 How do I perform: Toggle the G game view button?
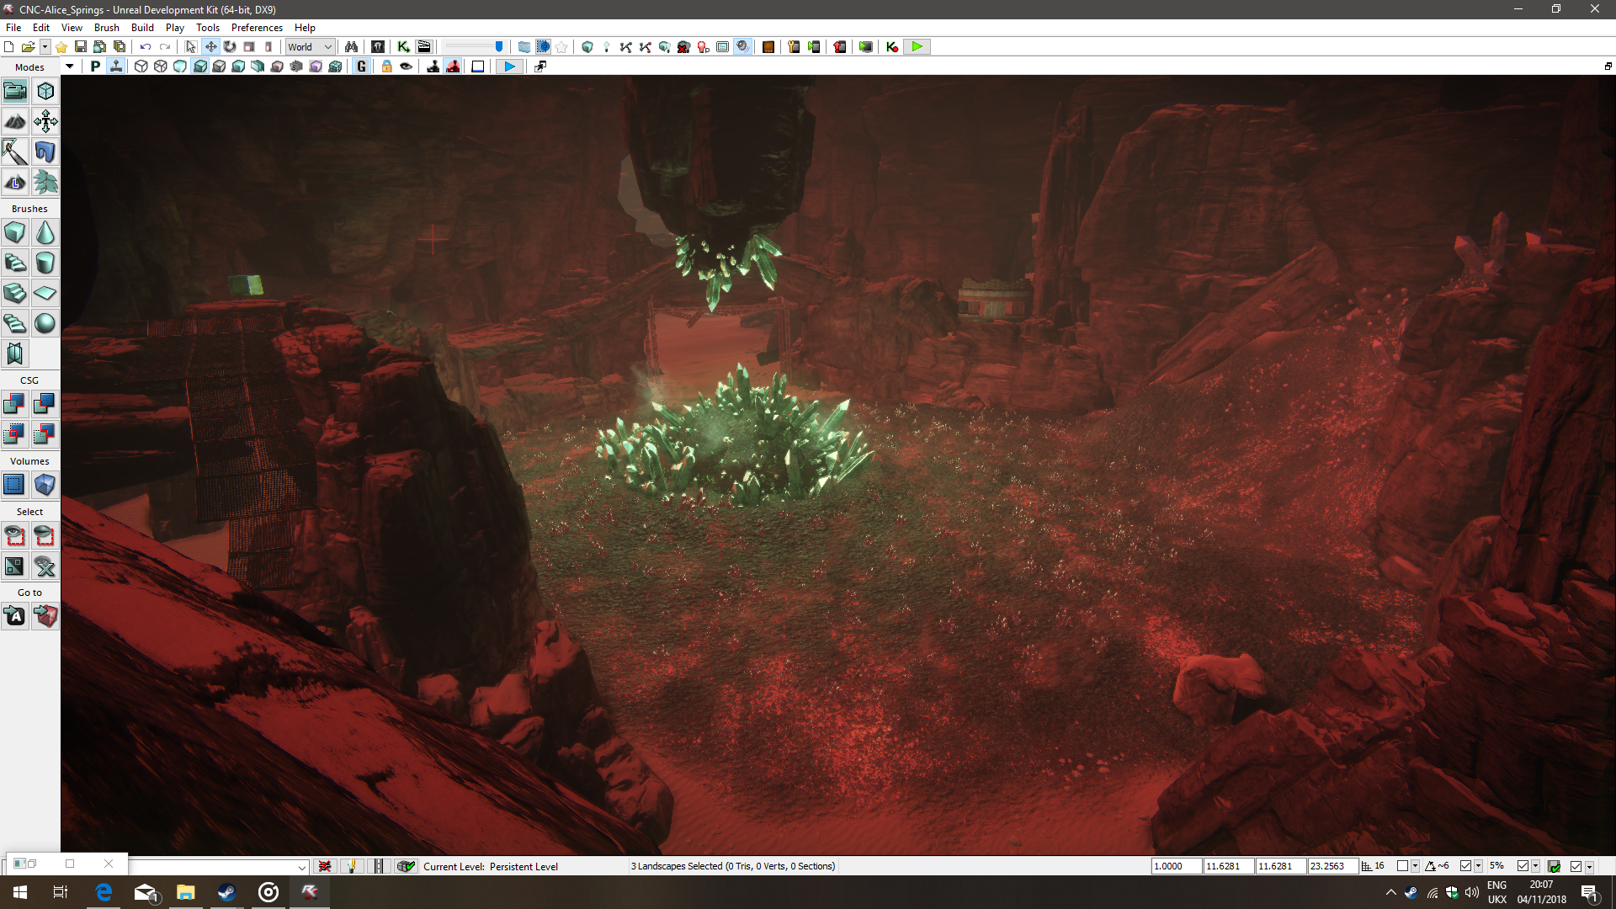click(x=362, y=66)
